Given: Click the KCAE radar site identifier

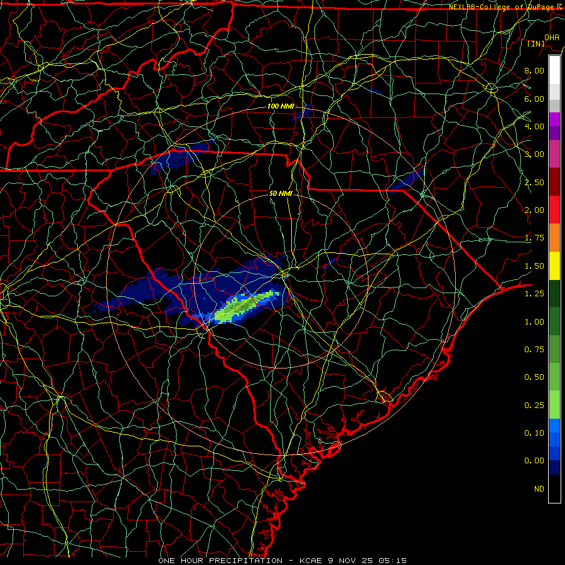Looking at the screenshot, I should pos(311,561).
